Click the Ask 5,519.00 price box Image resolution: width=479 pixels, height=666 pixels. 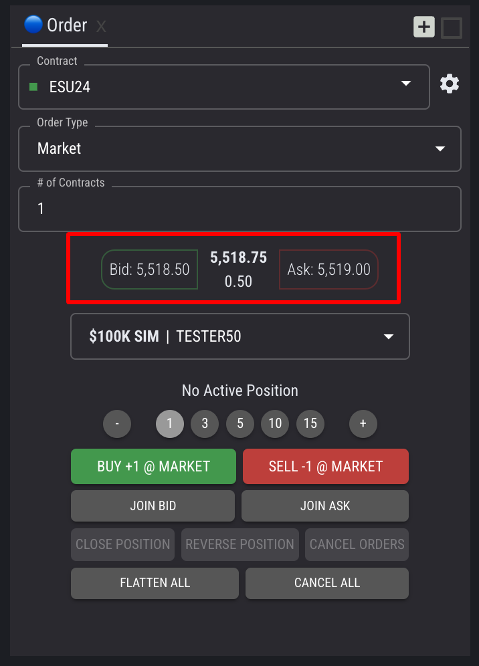coord(328,269)
